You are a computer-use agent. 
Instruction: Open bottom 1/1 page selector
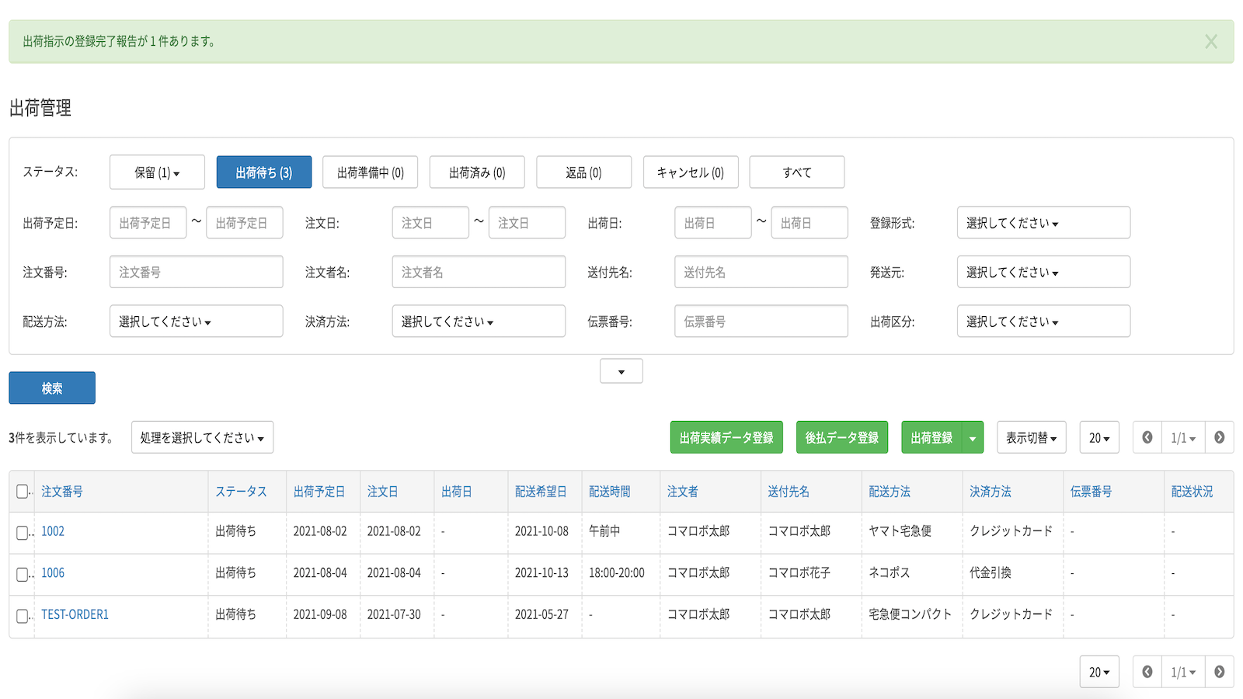coord(1183,672)
